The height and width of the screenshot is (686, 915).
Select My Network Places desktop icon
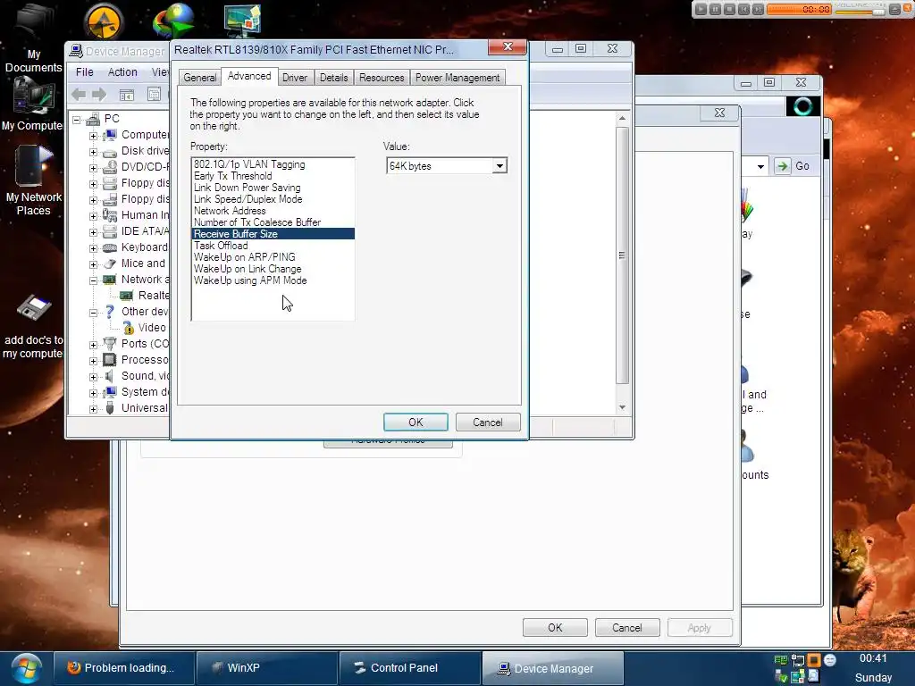click(33, 180)
